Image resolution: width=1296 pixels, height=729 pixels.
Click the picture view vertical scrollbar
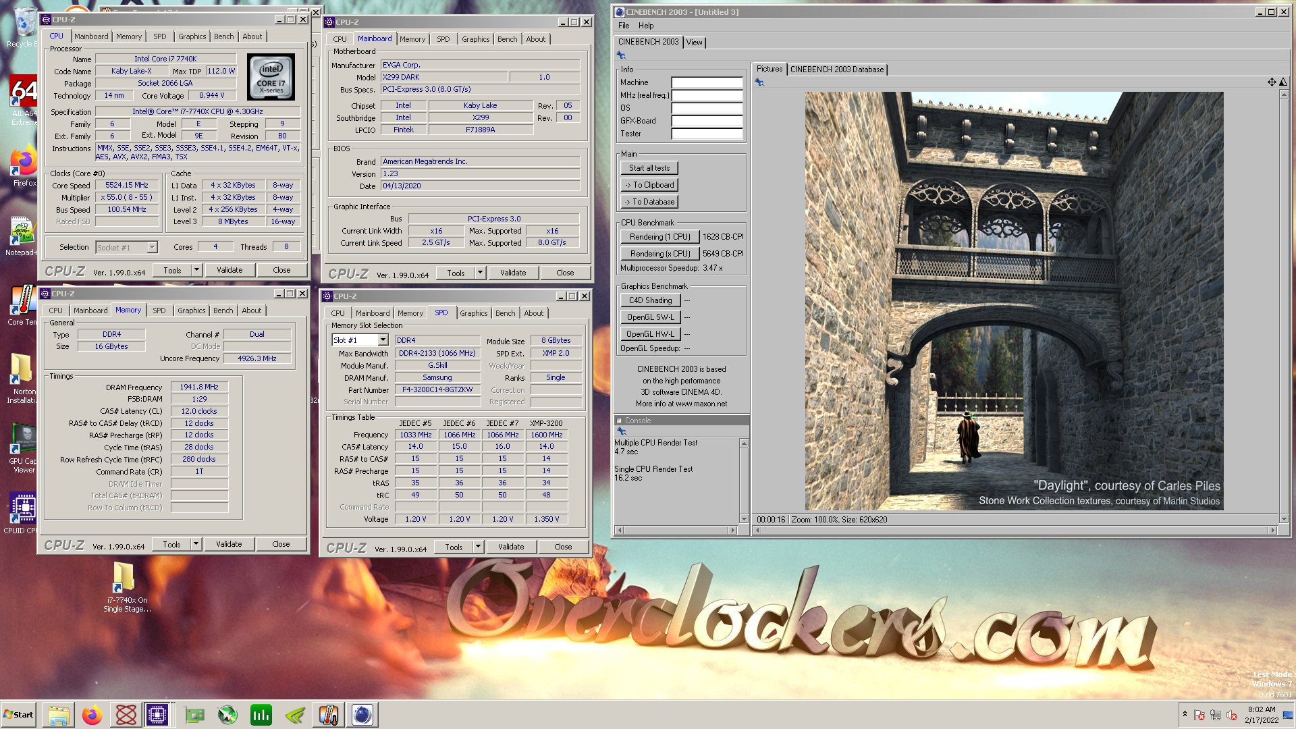point(1284,306)
